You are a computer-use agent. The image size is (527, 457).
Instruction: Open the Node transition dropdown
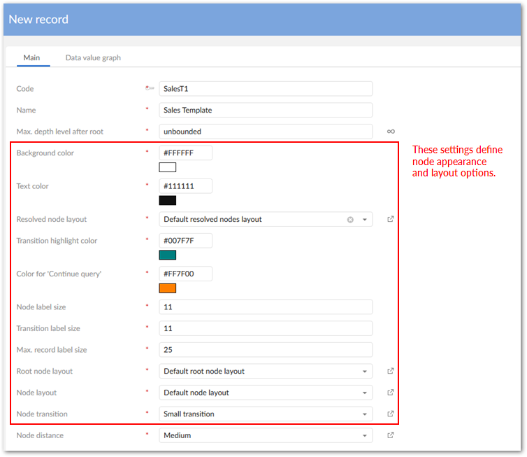[x=364, y=414]
